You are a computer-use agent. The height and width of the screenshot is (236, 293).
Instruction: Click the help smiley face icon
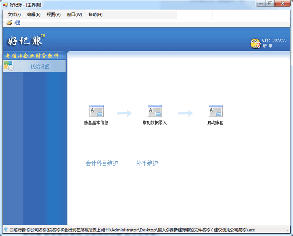[255, 43]
